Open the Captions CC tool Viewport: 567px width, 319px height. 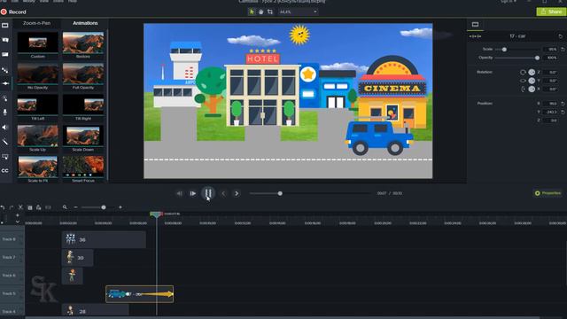(5, 171)
